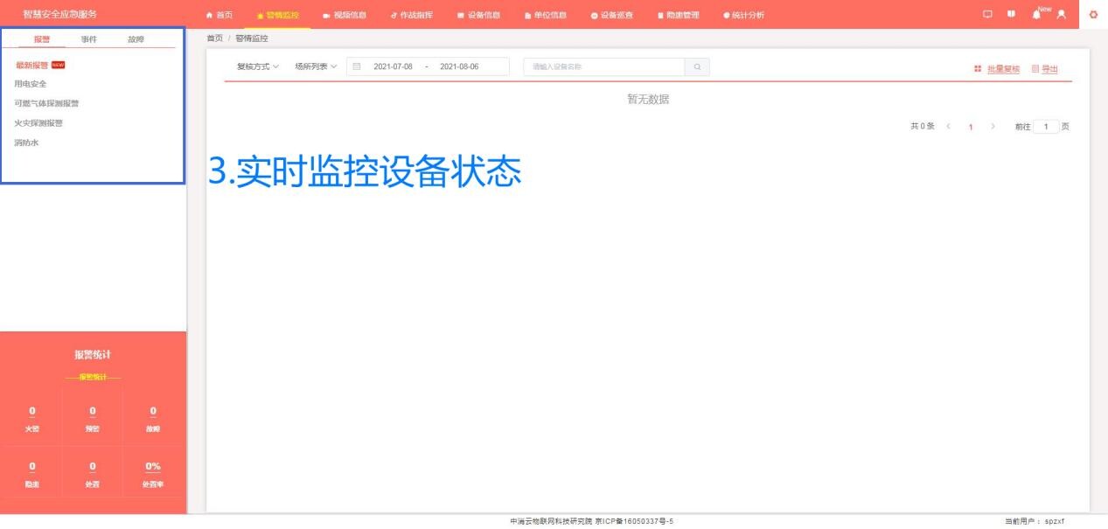Click the calendar icon in date range picker
The height and width of the screenshot is (529, 1108).
(357, 67)
